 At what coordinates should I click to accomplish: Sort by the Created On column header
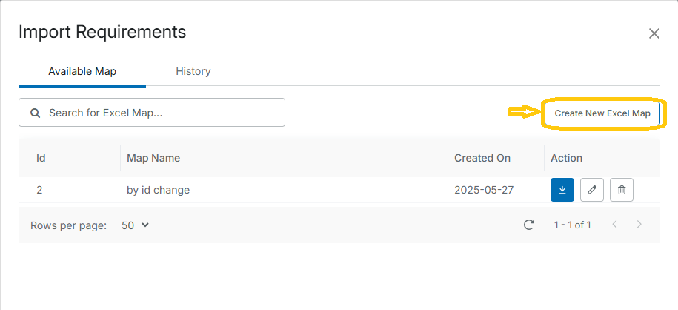point(482,158)
